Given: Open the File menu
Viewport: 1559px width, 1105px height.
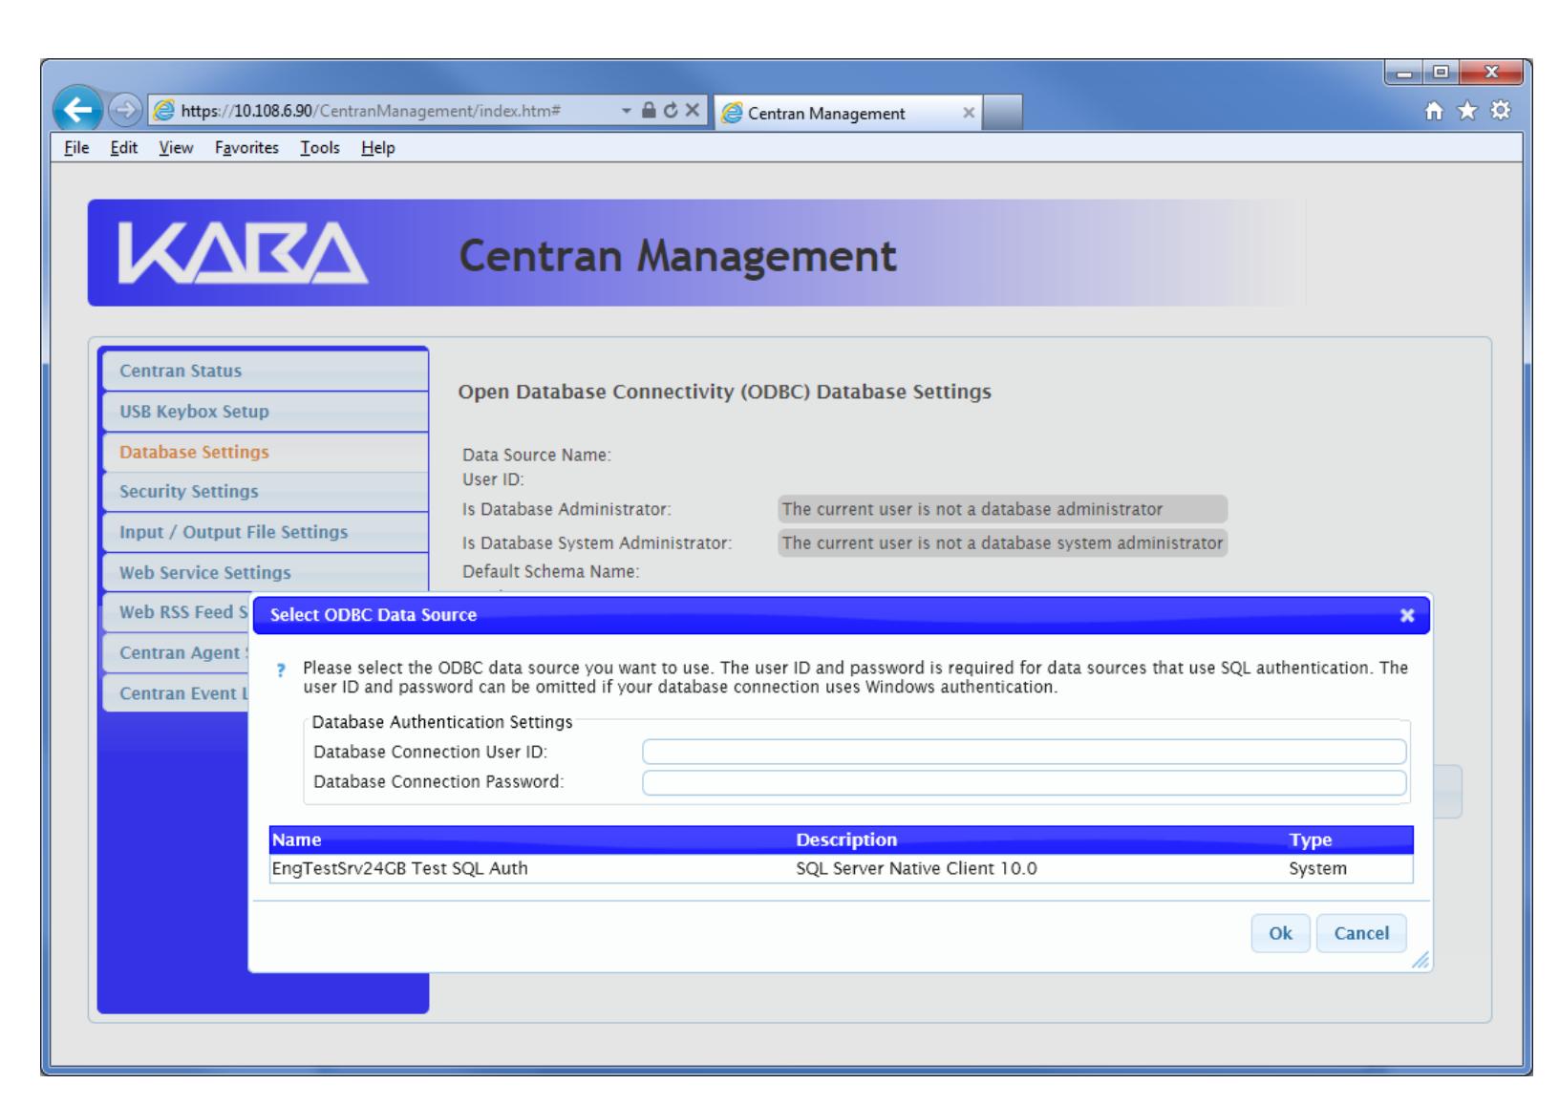Looking at the screenshot, I should [x=76, y=147].
